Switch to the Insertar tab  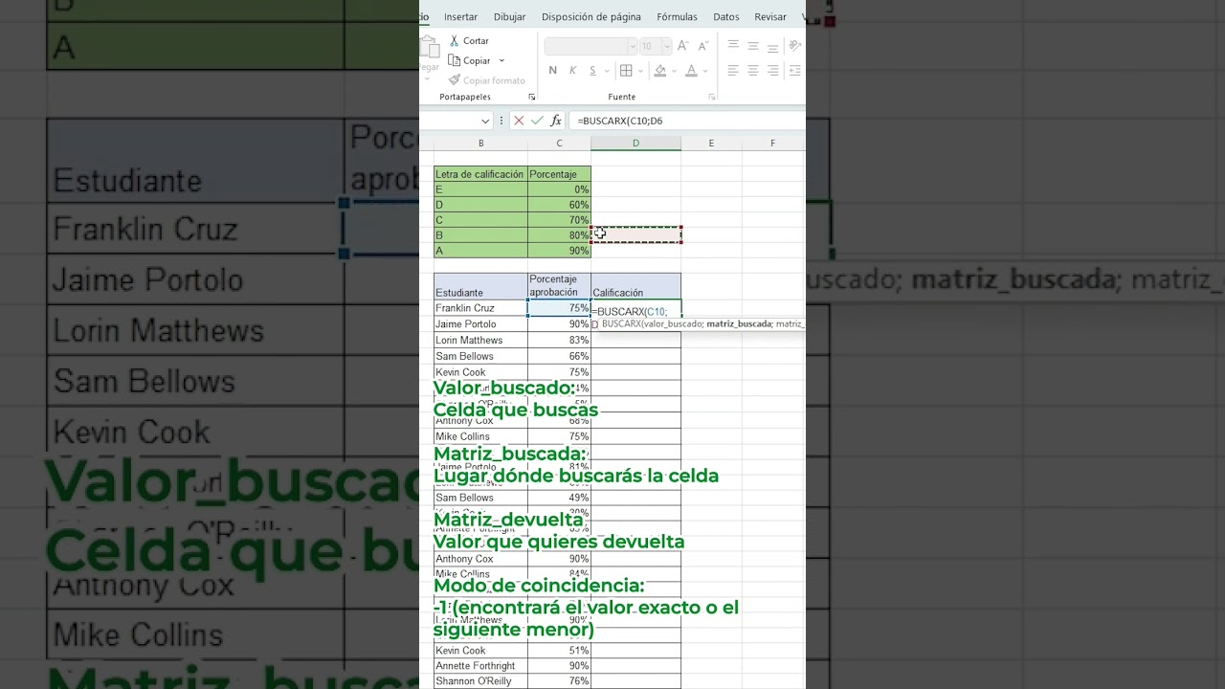460,17
